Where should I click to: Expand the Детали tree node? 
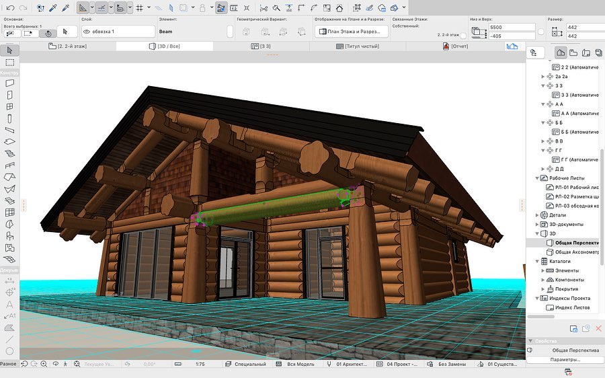537,215
